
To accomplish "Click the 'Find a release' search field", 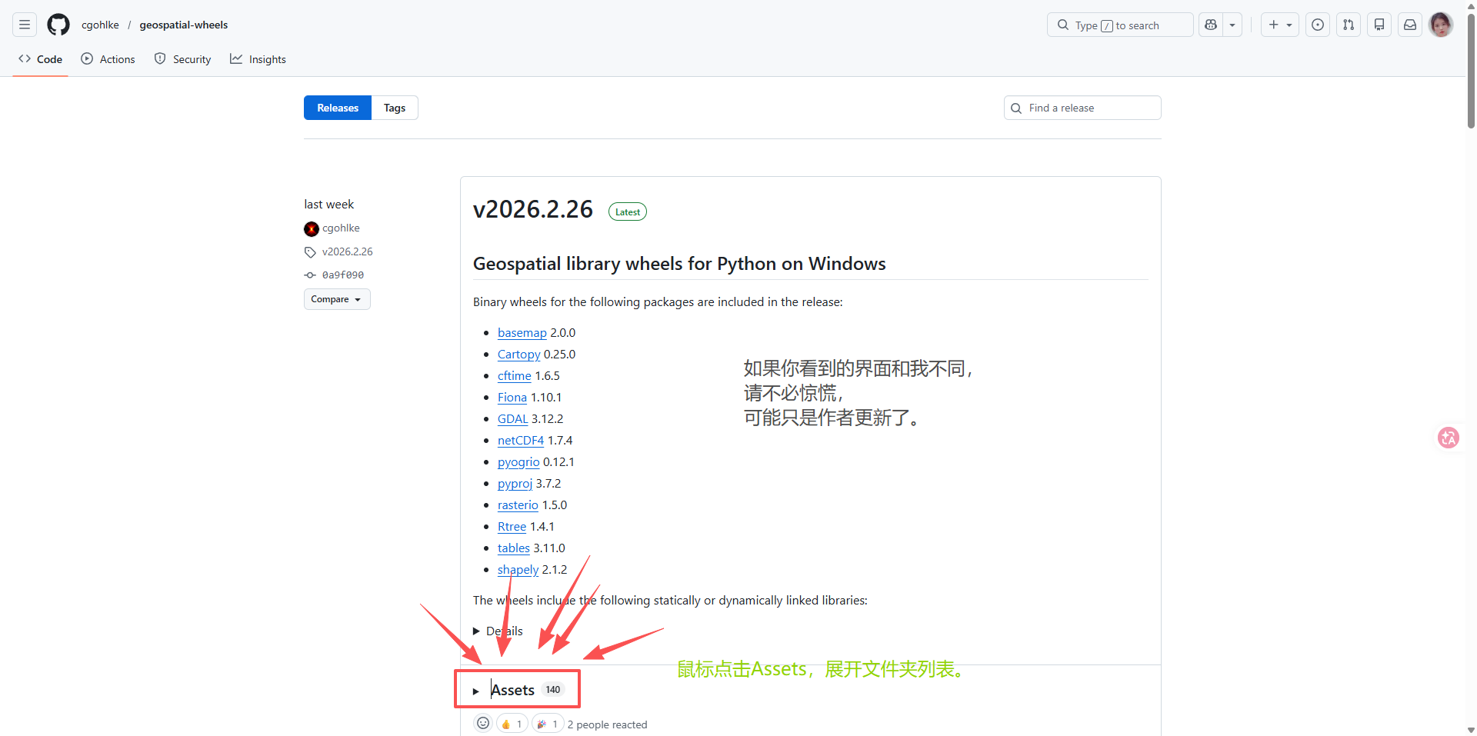I will [x=1082, y=108].
